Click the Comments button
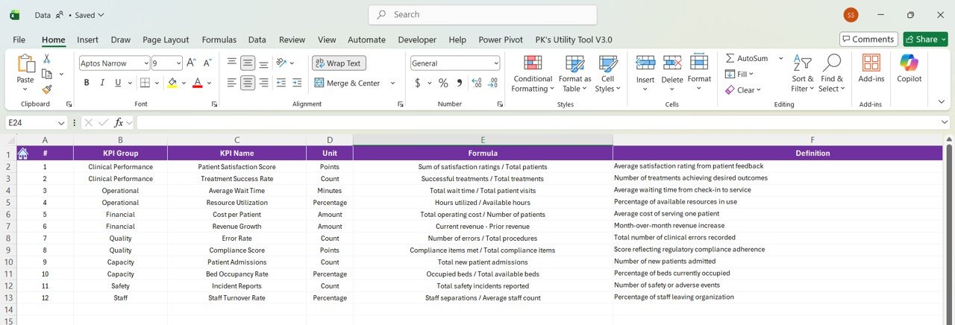955x325 pixels. tap(868, 40)
